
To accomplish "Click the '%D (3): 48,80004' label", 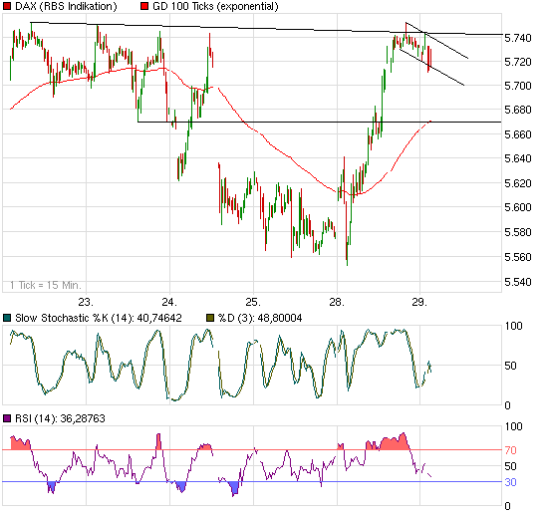I will 260,318.
